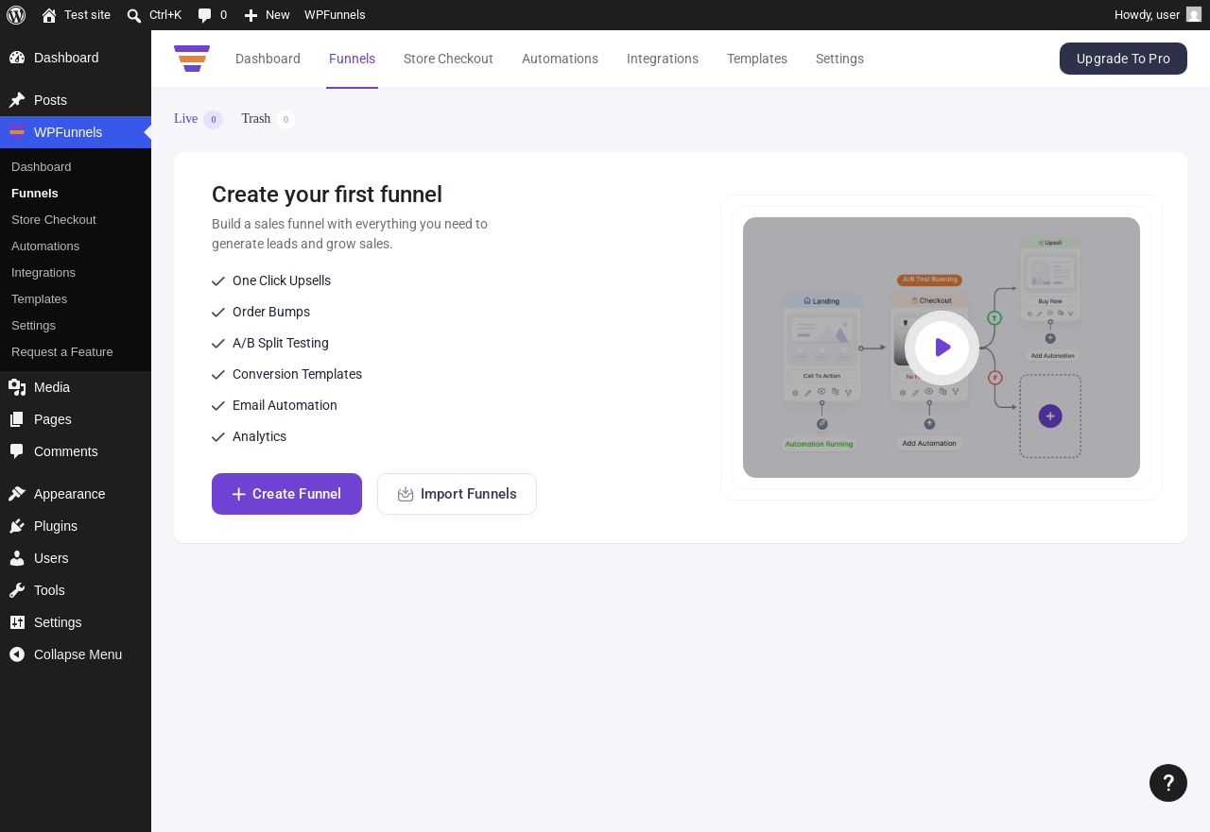
Task: Click the Import Funnels button
Action: click(457, 494)
